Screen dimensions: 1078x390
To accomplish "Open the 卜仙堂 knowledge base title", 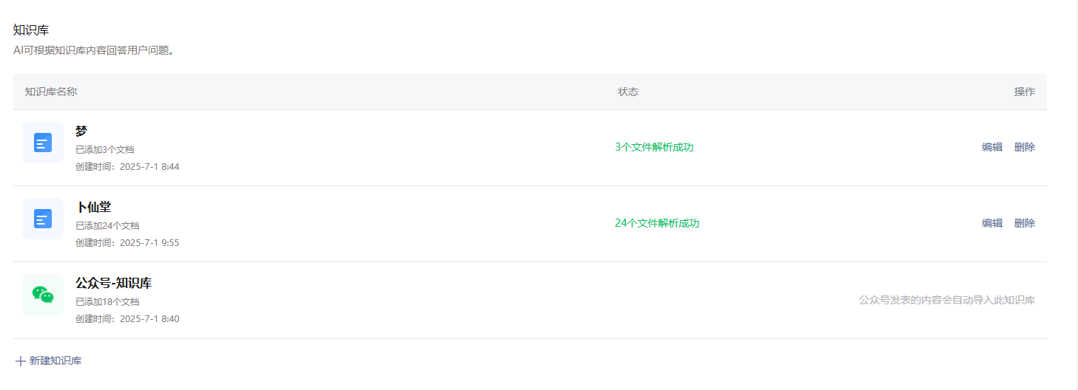I will pyautogui.click(x=93, y=208).
